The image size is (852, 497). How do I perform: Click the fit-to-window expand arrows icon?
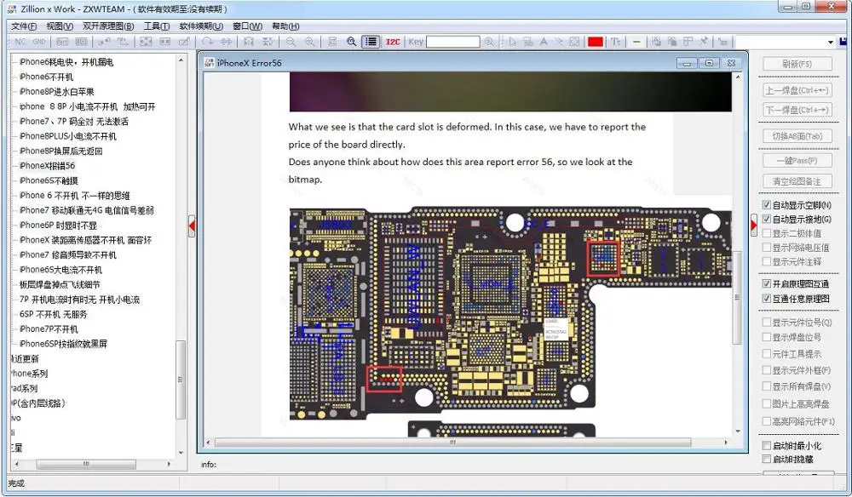pyautogui.click(x=146, y=42)
